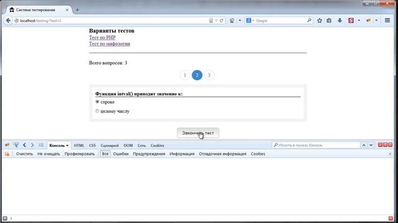
Task: Filter console to Cookies messages
Action: (x=258, y=154)
